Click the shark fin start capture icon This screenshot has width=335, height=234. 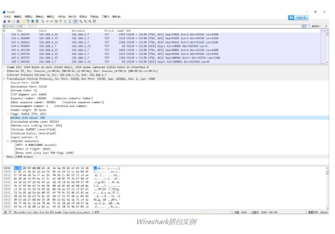[x=5, y=22]
